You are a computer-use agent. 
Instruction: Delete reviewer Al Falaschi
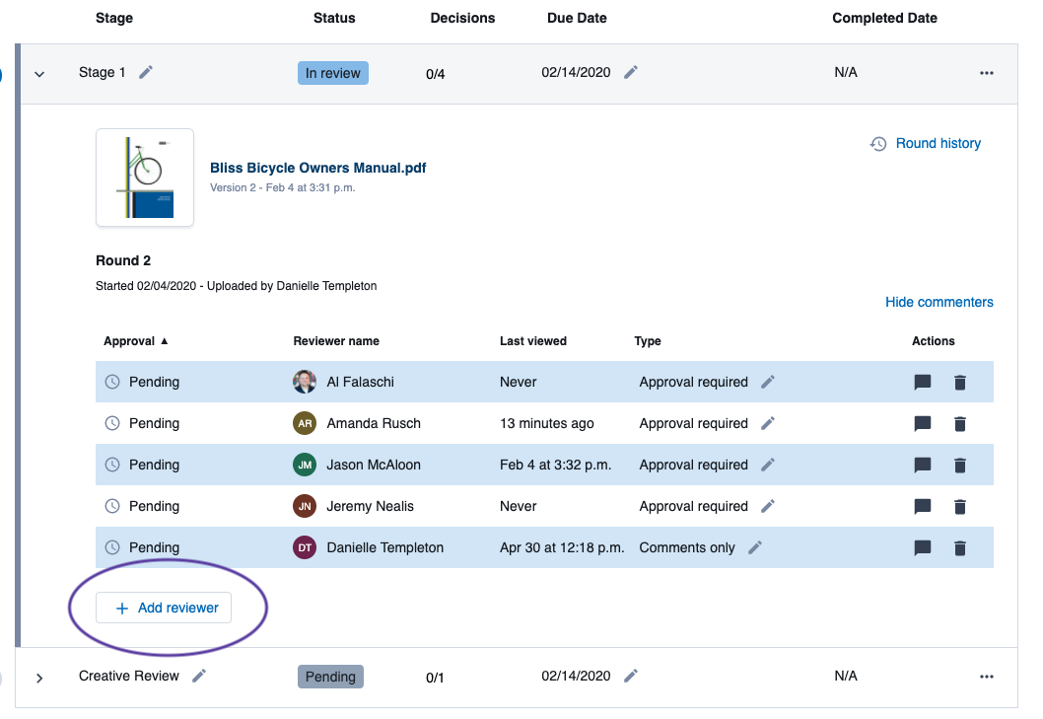960,382
